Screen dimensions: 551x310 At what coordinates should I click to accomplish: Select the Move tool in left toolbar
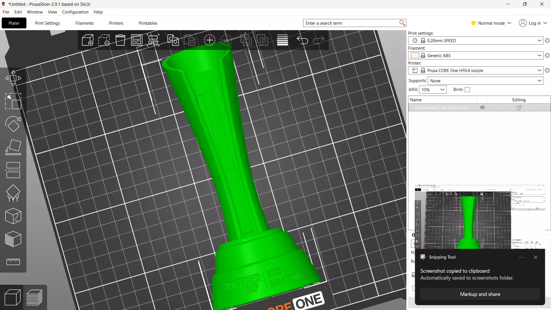(x=13, y=78)
